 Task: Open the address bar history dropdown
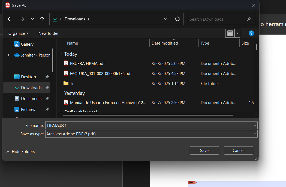click(x=165, y=19)
